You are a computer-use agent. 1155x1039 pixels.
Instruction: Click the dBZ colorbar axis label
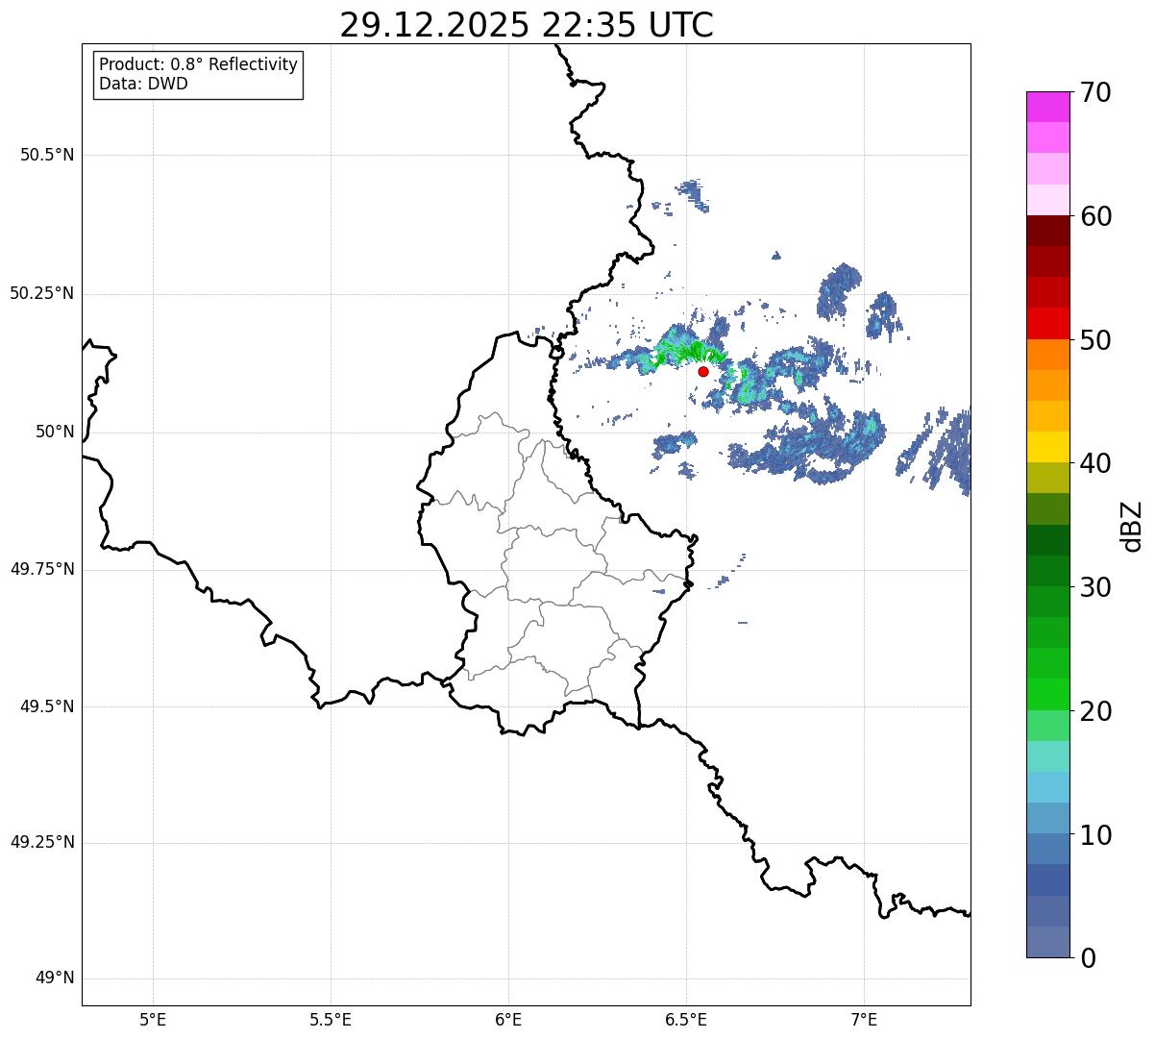click(x=1132, y=526)
